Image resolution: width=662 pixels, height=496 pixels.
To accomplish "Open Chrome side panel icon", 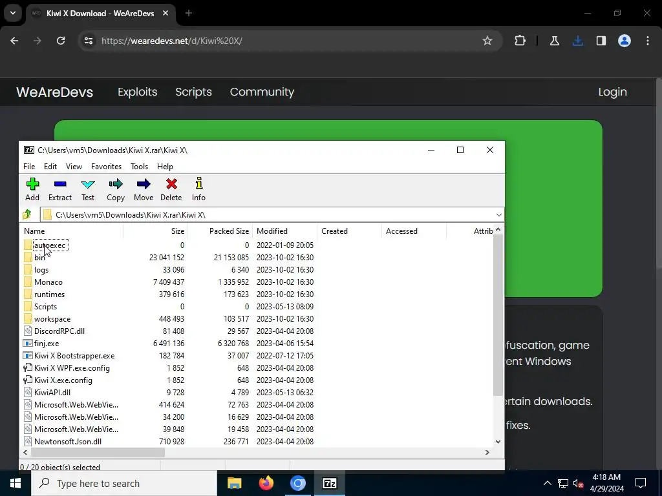I will [x=601, y=41].
